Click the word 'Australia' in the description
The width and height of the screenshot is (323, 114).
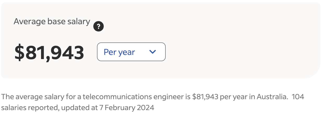(x=271, y=97)
